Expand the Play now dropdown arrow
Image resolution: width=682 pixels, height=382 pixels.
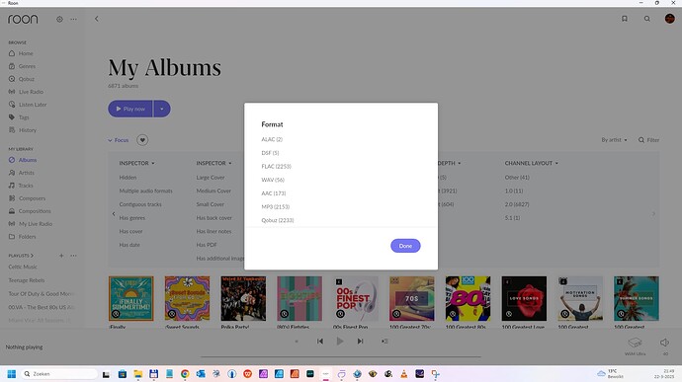(x=162, y=110)
